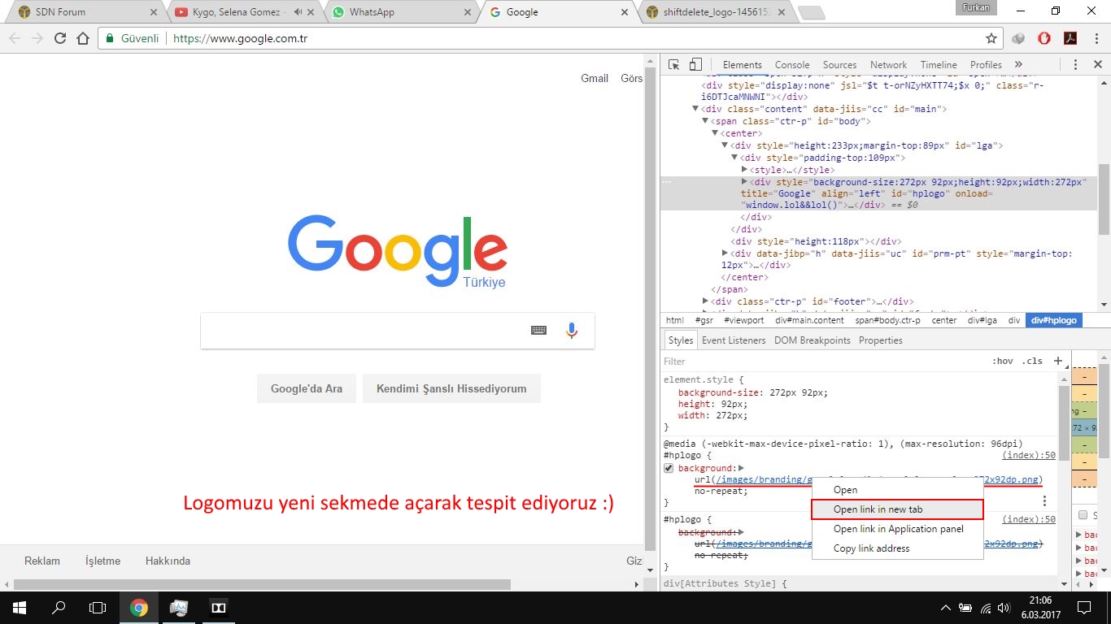The image size is (1111, 624).
Task: Toggle the checkbox in computed pane
Action: (1083, 515)
